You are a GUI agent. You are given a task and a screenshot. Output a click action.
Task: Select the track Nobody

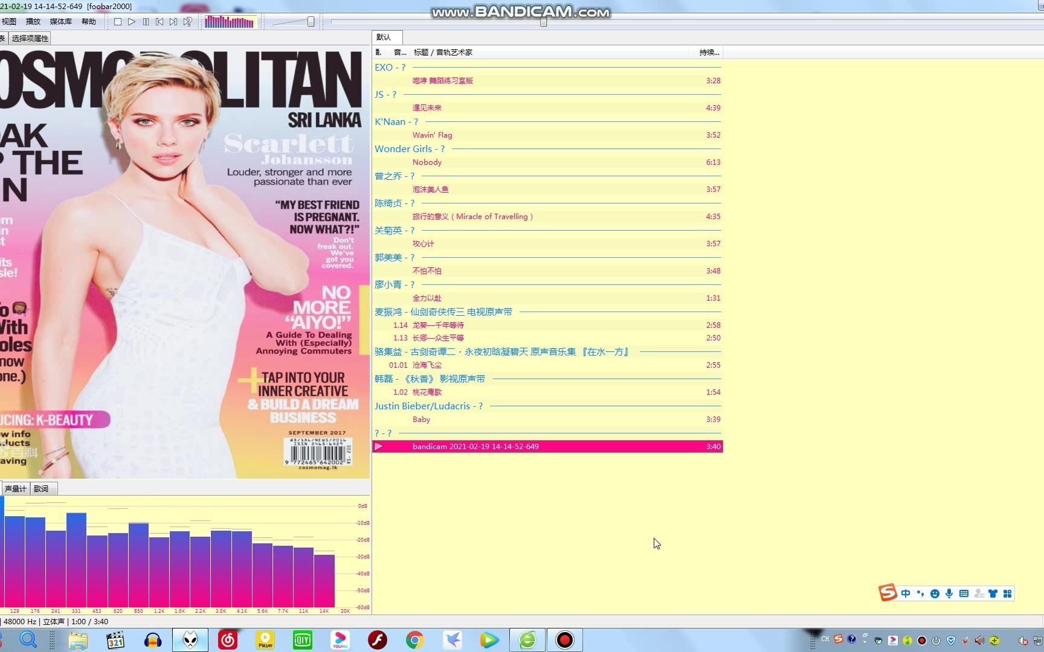(547, 162)
